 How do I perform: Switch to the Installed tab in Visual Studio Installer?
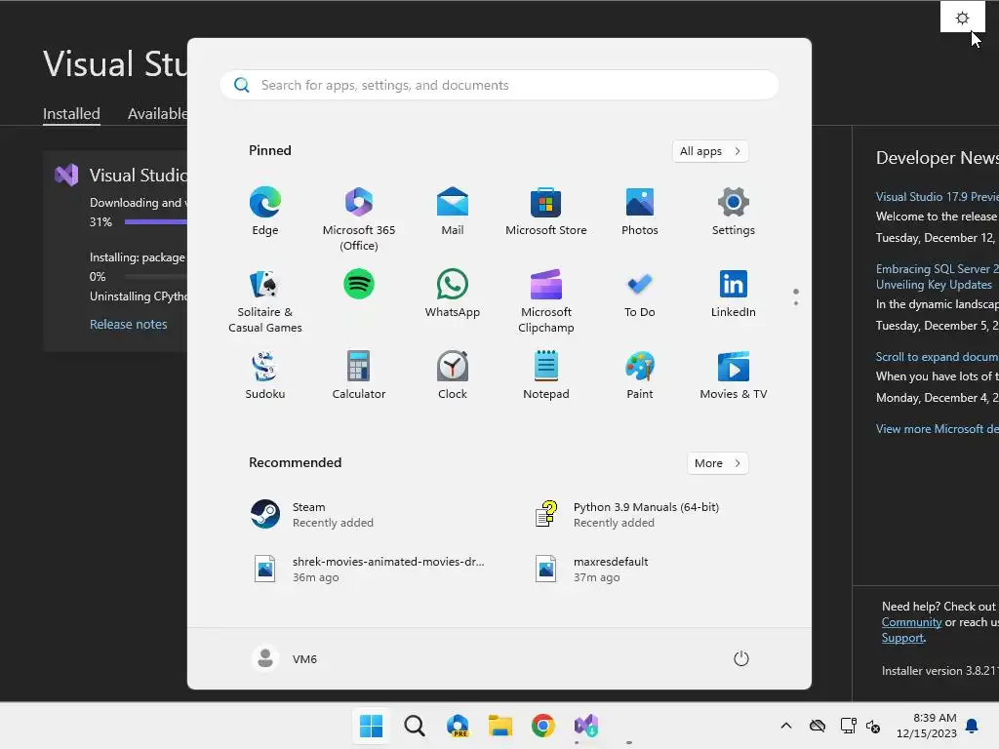click(71, 113)
